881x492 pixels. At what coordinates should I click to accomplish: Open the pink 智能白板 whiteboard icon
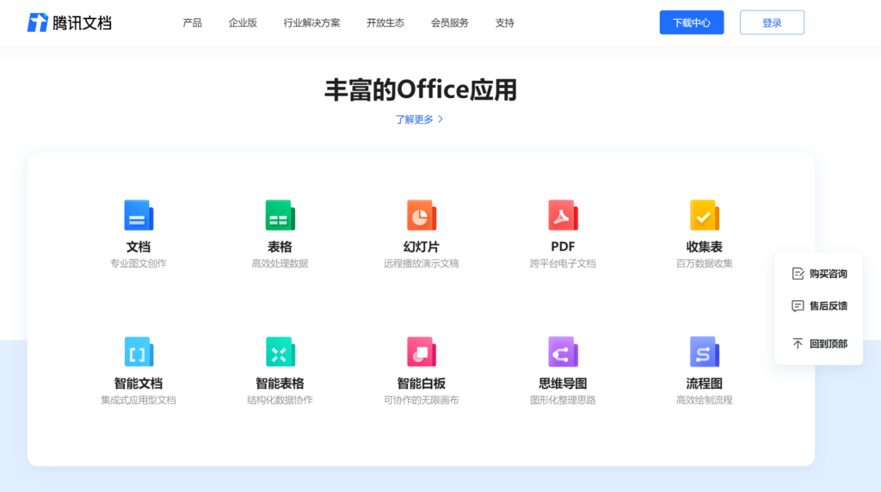421,352
